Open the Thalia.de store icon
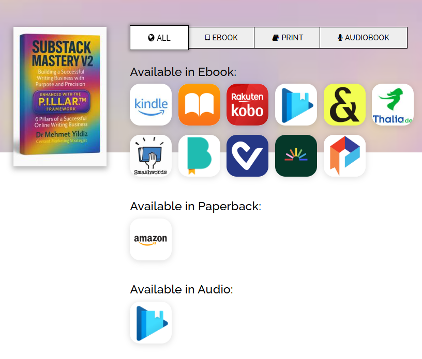This screenshot has height=359, width=422. [x=393, y=105]
